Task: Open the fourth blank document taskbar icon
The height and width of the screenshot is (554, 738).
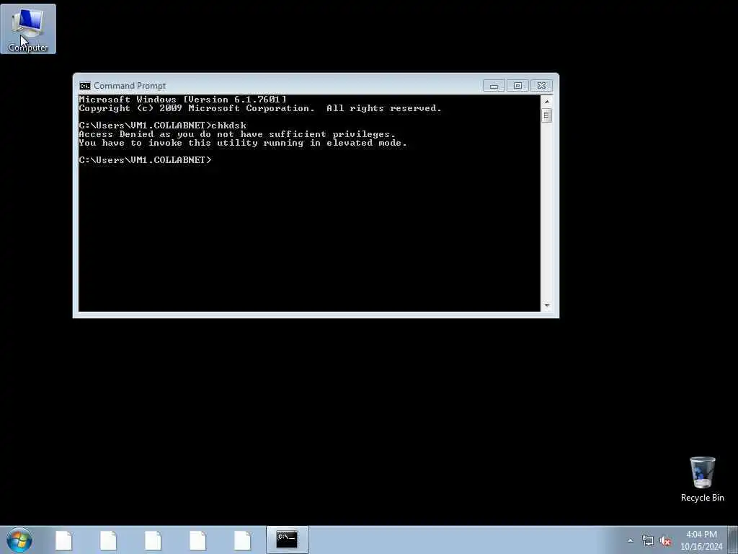Action: [x=197, y=540]
